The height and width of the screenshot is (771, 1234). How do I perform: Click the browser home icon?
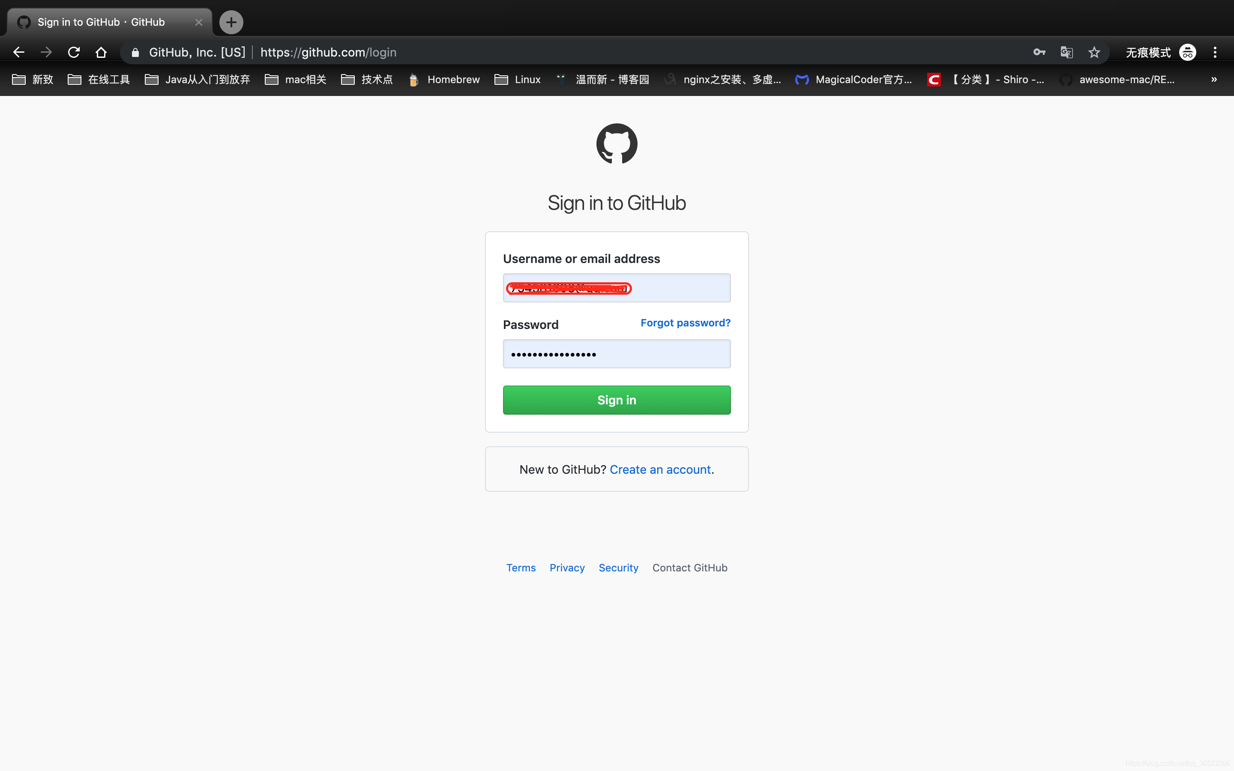100,51
